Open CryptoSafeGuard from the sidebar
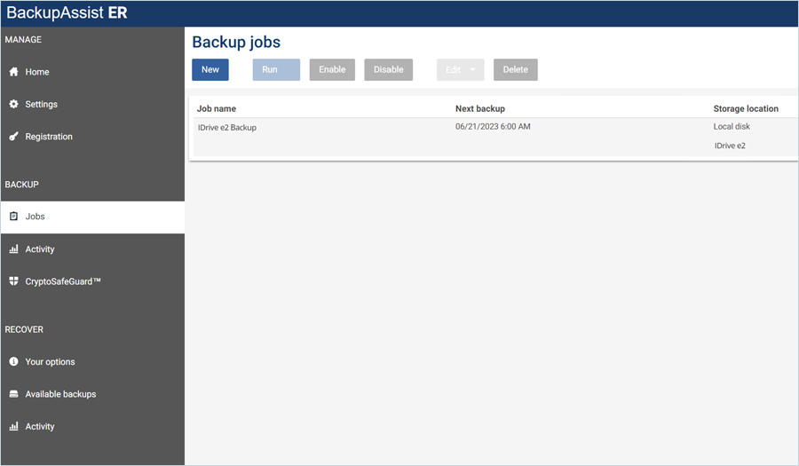The width and height of the screenshot is (799, 466). coord(63,281)
